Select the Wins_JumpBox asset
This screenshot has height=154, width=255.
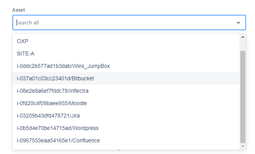pyautogui.click(x=126, y=66)
